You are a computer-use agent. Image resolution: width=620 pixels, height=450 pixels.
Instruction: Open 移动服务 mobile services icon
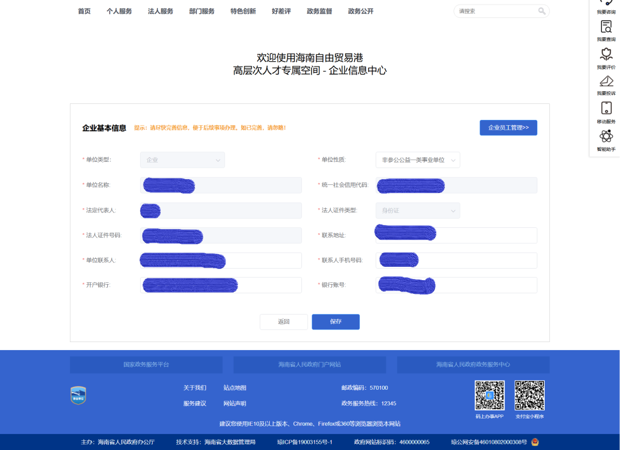[606, 109]
